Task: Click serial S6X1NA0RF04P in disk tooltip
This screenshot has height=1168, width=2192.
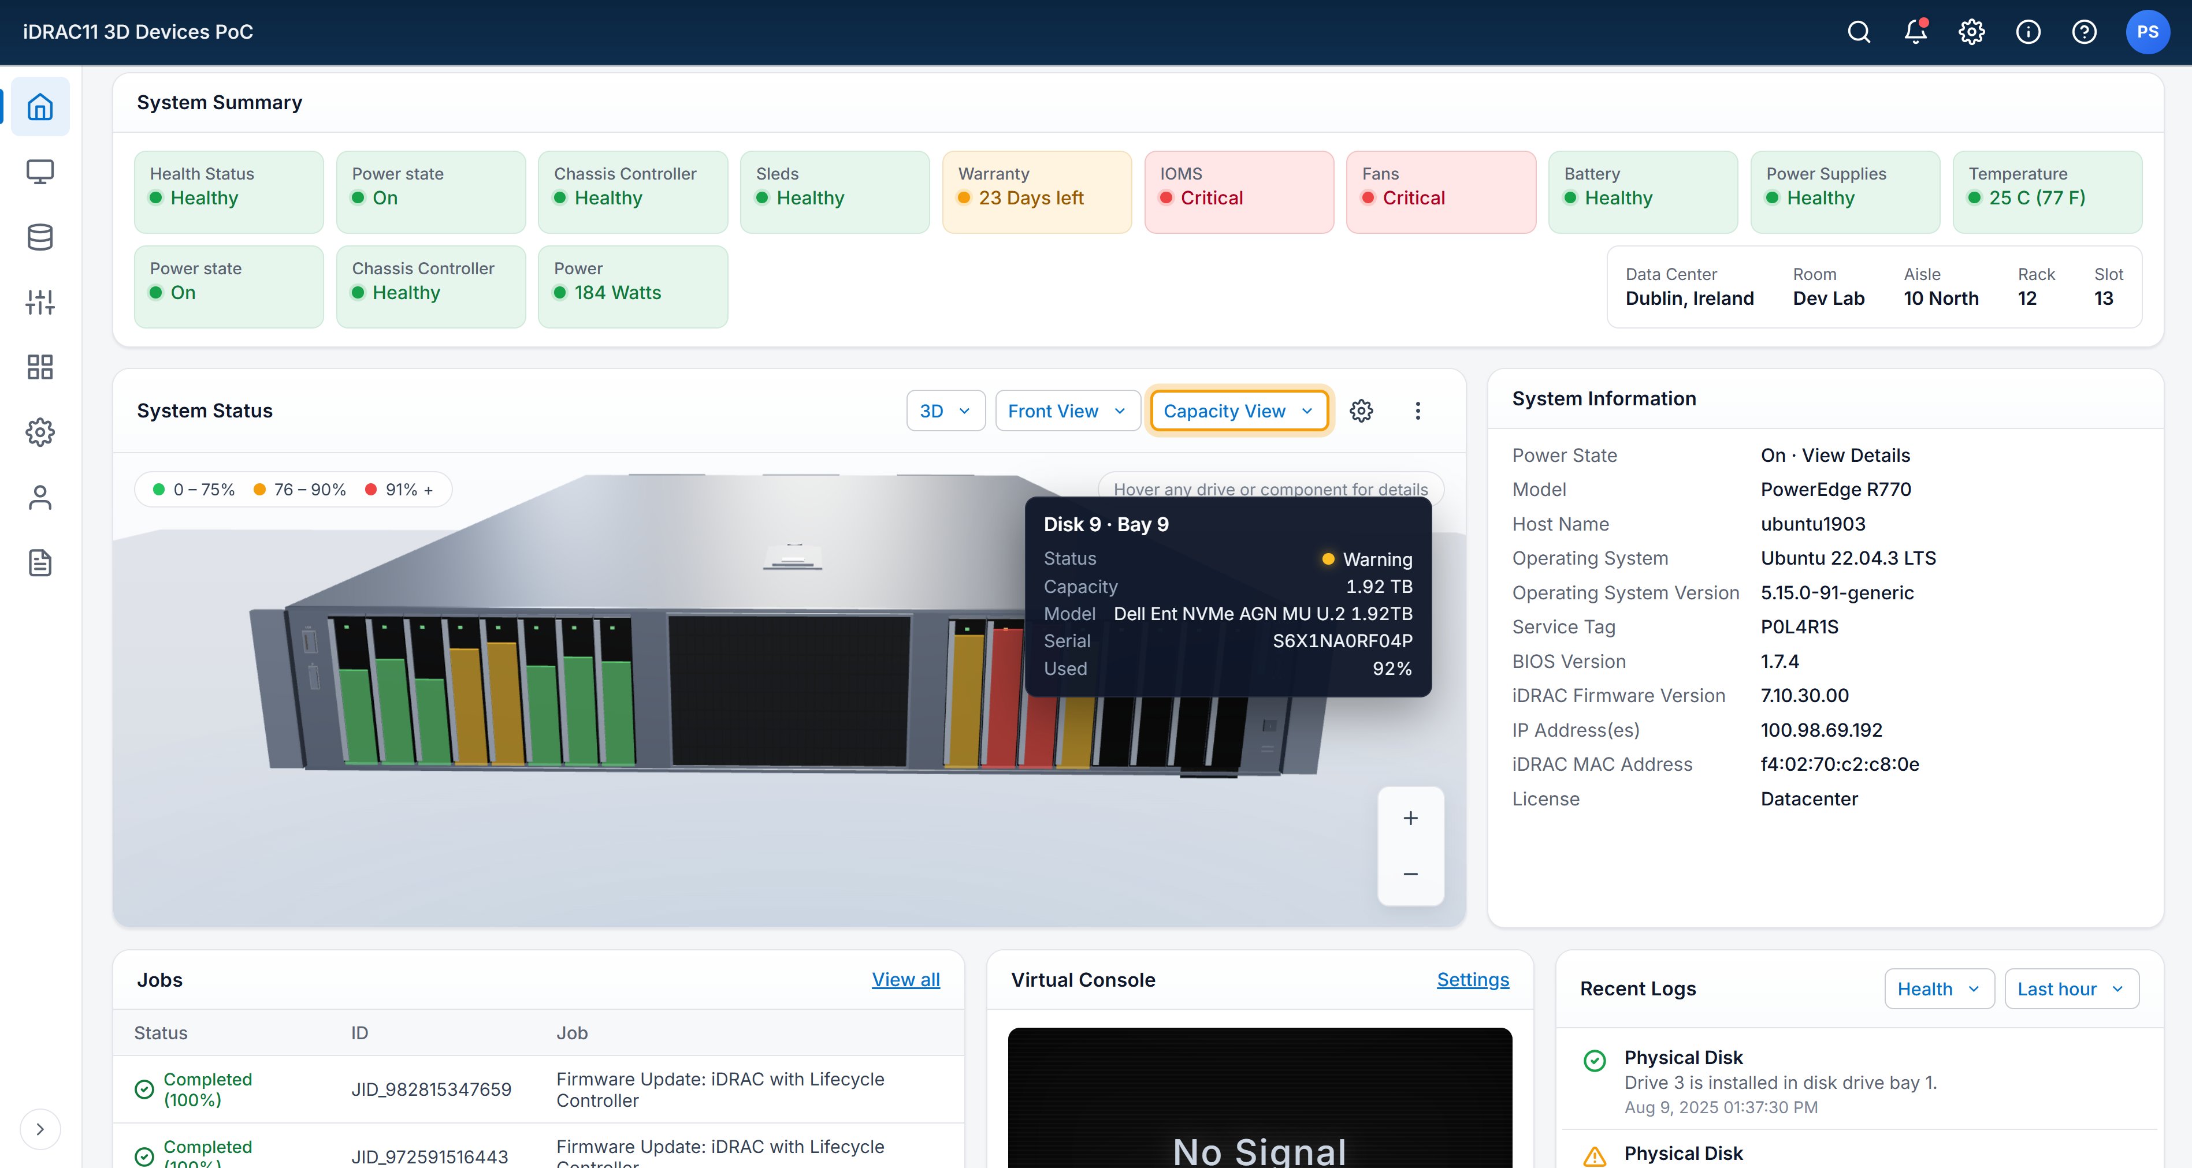Action: coord(1342,642)
